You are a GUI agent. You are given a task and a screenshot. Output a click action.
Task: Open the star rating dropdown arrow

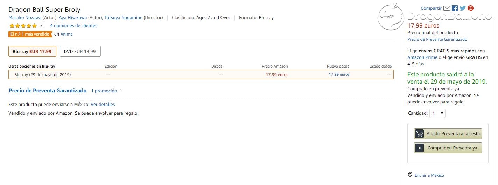pos(42,26)
